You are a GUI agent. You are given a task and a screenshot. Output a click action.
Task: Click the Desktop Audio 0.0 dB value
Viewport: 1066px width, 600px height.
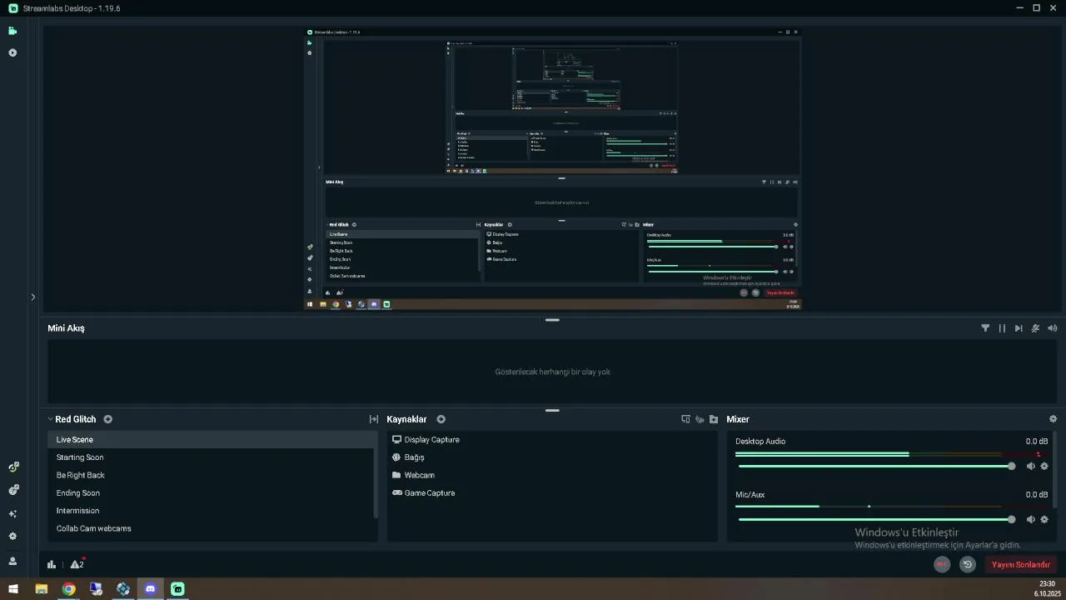(1036, 442)
